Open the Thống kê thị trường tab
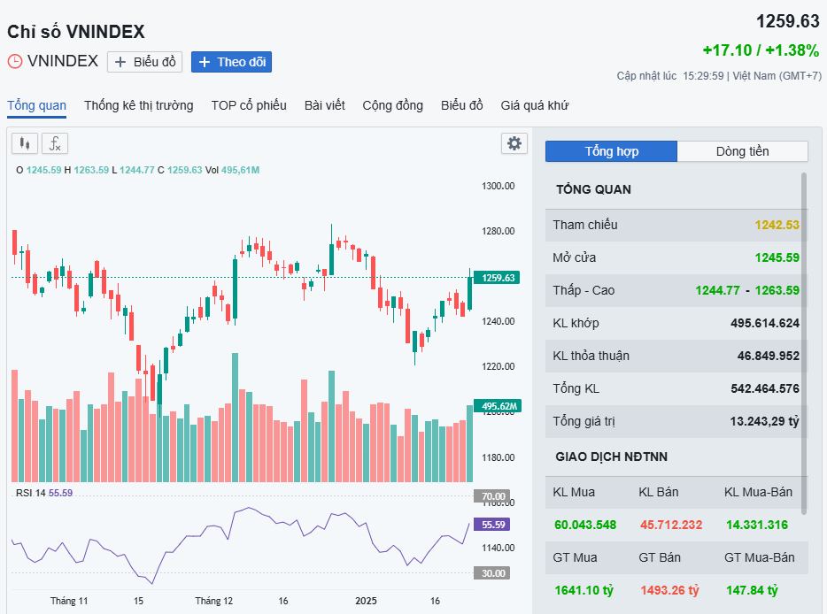The height and width of the screenshot is (614, 827). [138, 106]
